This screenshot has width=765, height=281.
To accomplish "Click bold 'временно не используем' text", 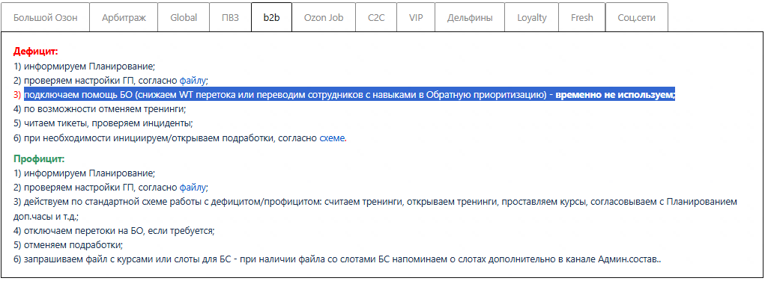I will 614,94.
